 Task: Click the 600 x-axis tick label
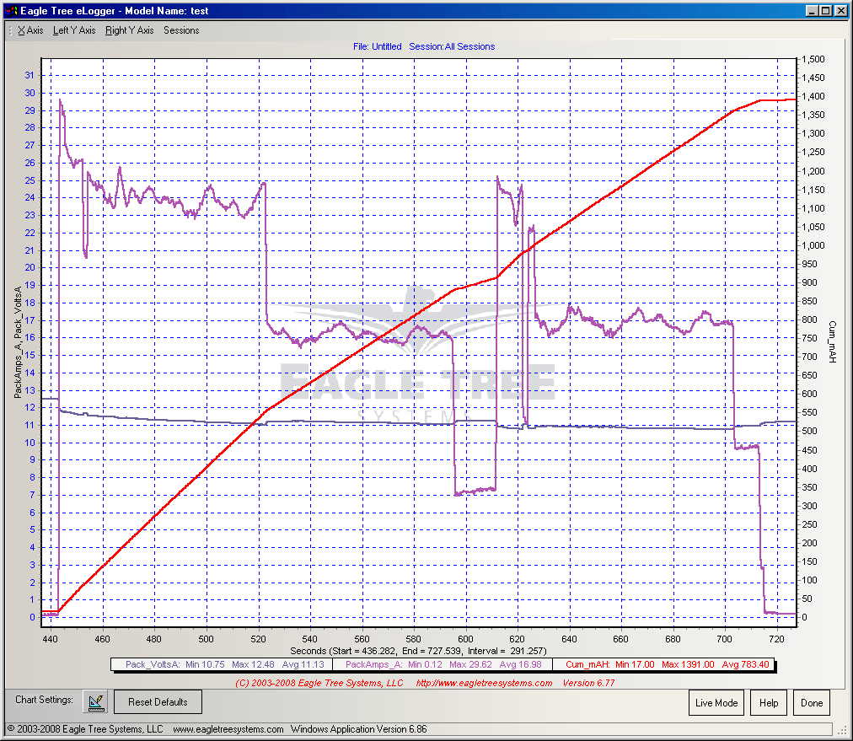(x=465, y=639)
